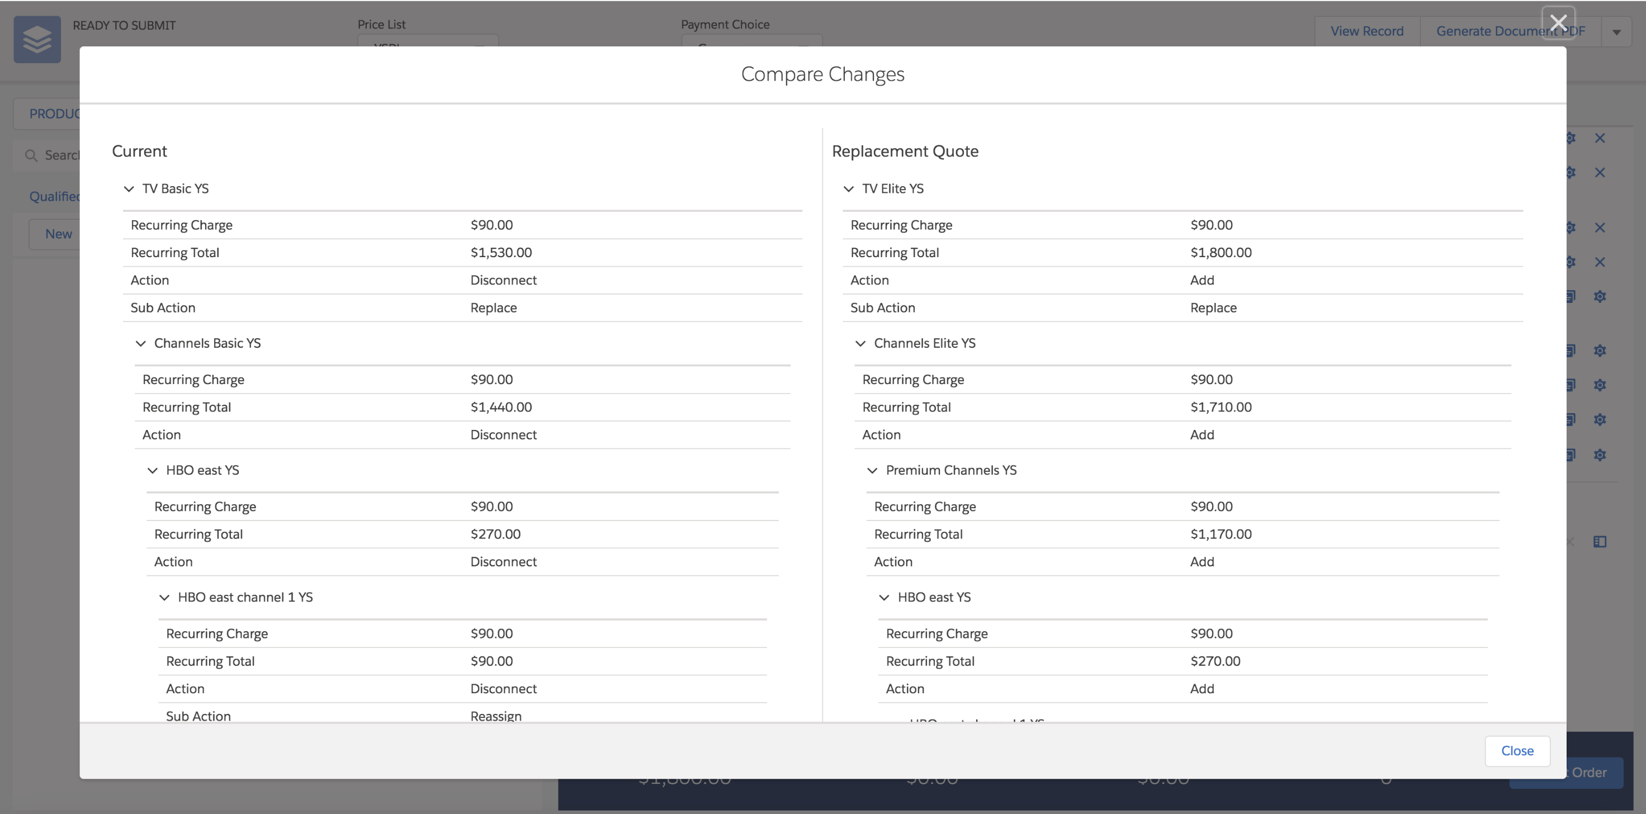1646x814 pixels.
Task: Click the $1,800.00 recurring total value
Action: pyautogui.click(x=1221, y=252)
